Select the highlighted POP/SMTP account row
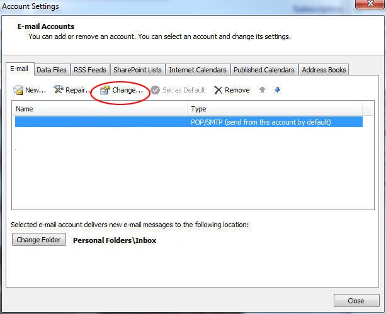386x314 pixels. click(x=188, y=122)
